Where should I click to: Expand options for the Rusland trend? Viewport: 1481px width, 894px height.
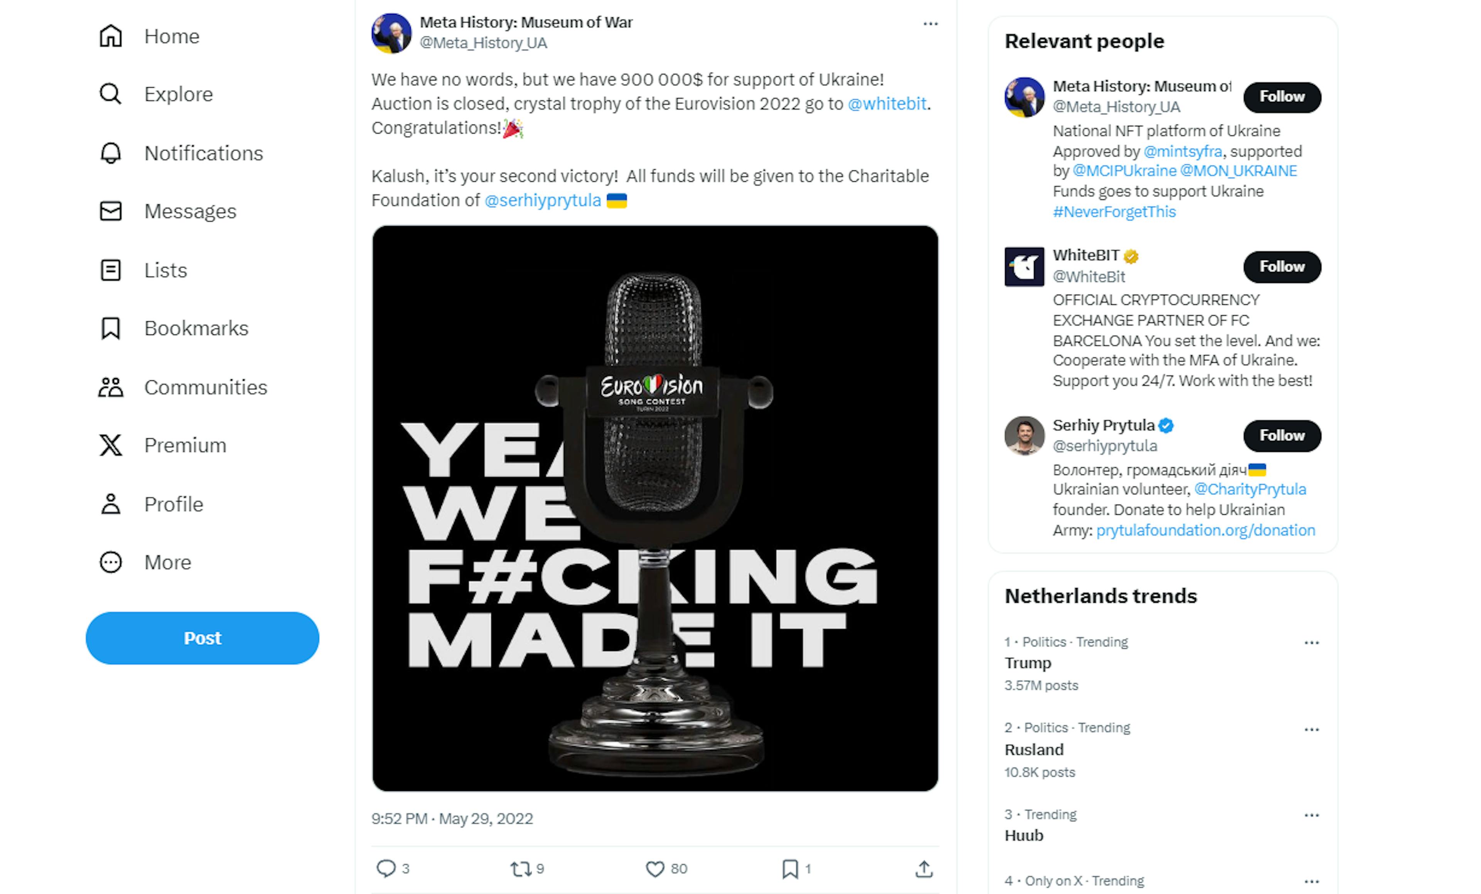(x=1311, y=729)
